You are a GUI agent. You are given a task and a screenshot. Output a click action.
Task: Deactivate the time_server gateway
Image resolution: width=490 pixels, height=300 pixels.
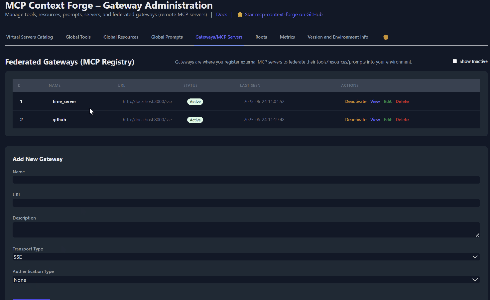[356, 101]
